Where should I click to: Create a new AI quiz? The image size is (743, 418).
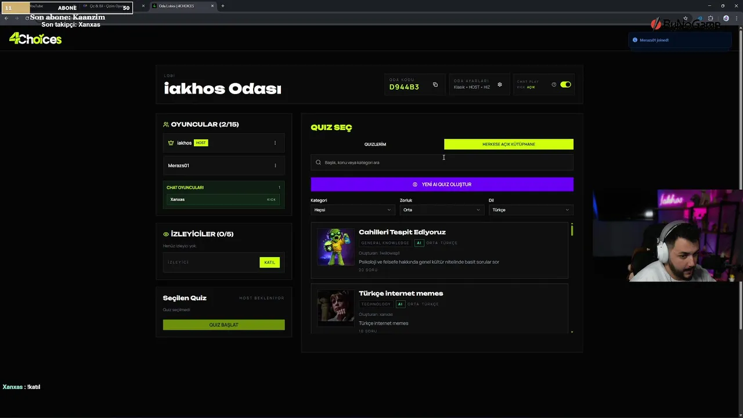click(x=442, y=184)
